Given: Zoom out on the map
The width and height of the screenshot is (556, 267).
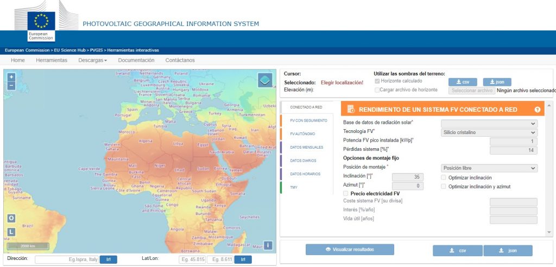Looking at the screenshot, I should click(11, 86).
